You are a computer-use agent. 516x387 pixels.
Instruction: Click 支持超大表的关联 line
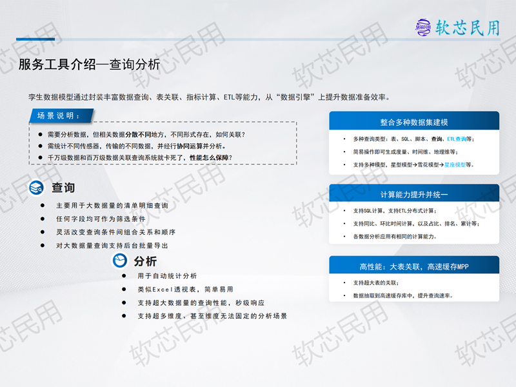pyautogui.click(x=376, y=283)
